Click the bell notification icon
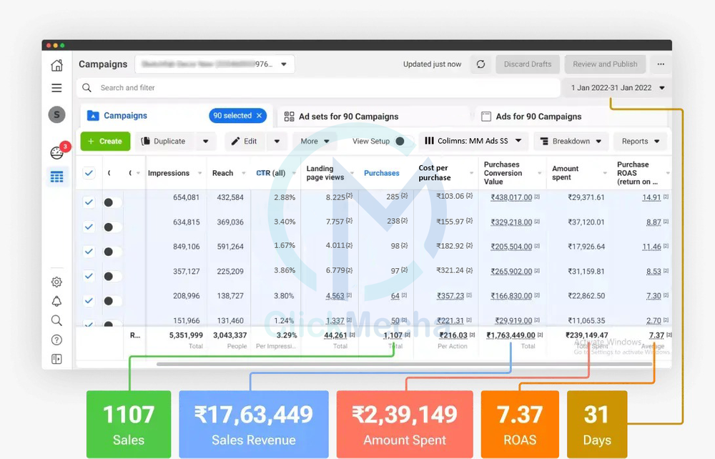 click(x=56, y=302)
